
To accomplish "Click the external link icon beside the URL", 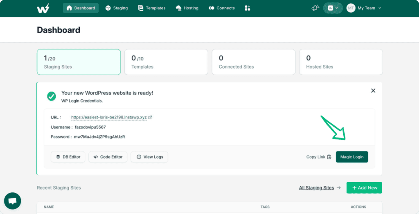I will point(150,117).
